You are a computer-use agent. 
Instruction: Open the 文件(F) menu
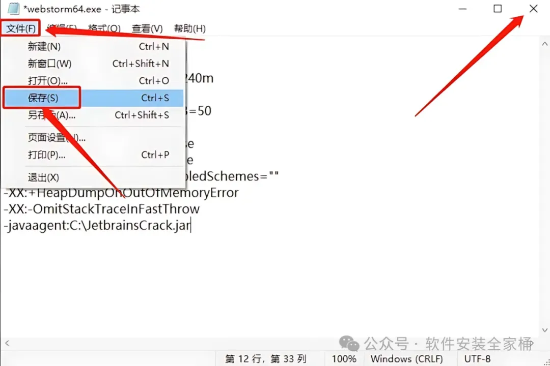point(21,28)
